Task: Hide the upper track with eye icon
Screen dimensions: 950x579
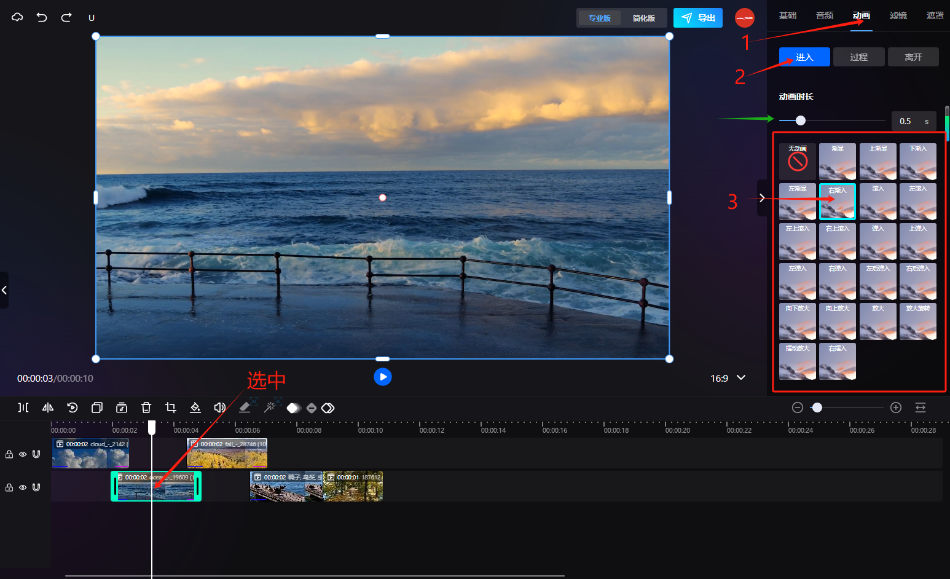Action: [23, 454]
